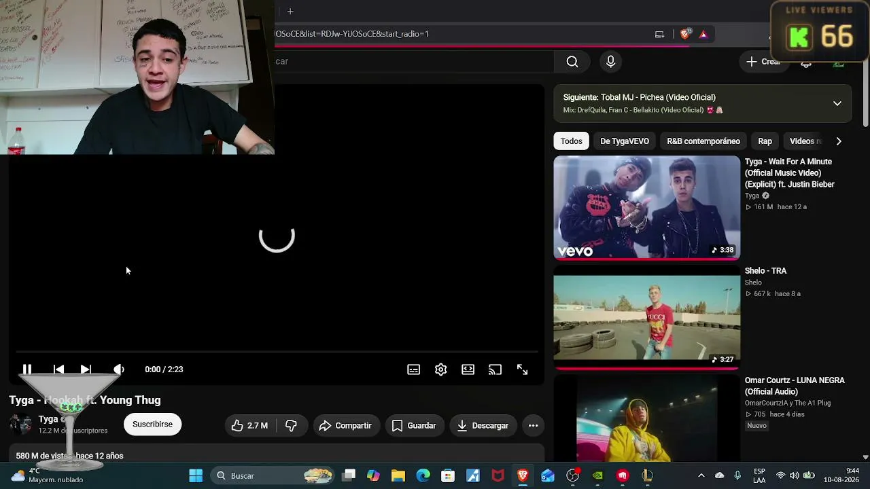Viewport: 870px width, 489px height.
Task: Toggle subtitles in the video player
Action: click(x=413, y=369)
